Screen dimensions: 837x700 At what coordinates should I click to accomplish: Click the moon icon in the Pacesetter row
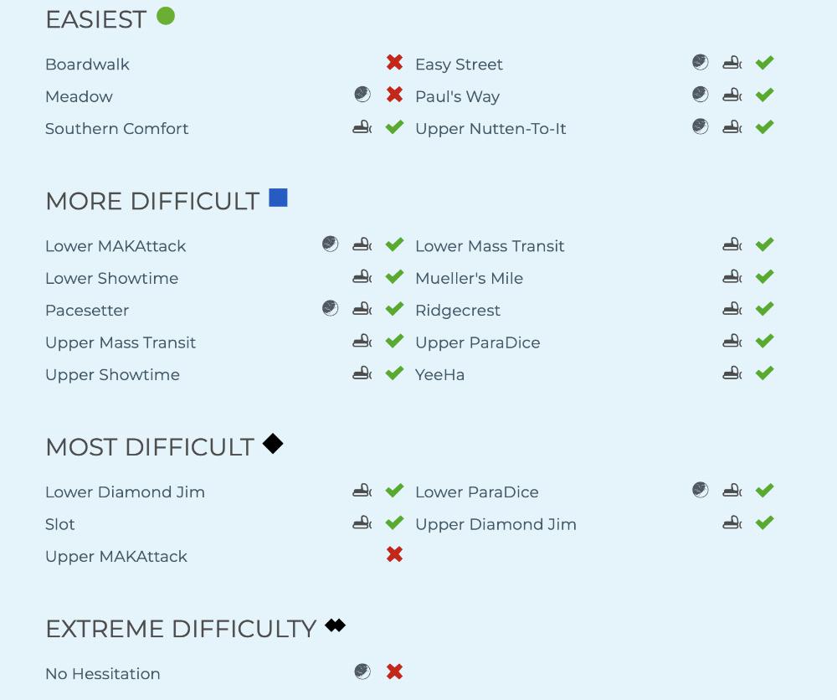click(x=331, y=309)
